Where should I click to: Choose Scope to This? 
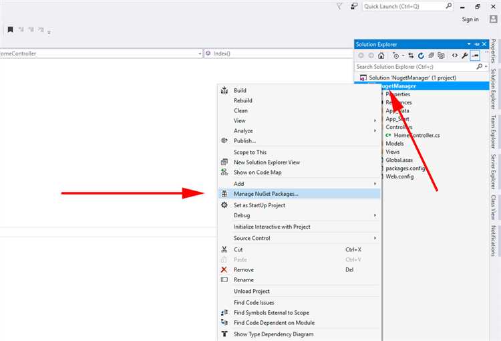299,152
